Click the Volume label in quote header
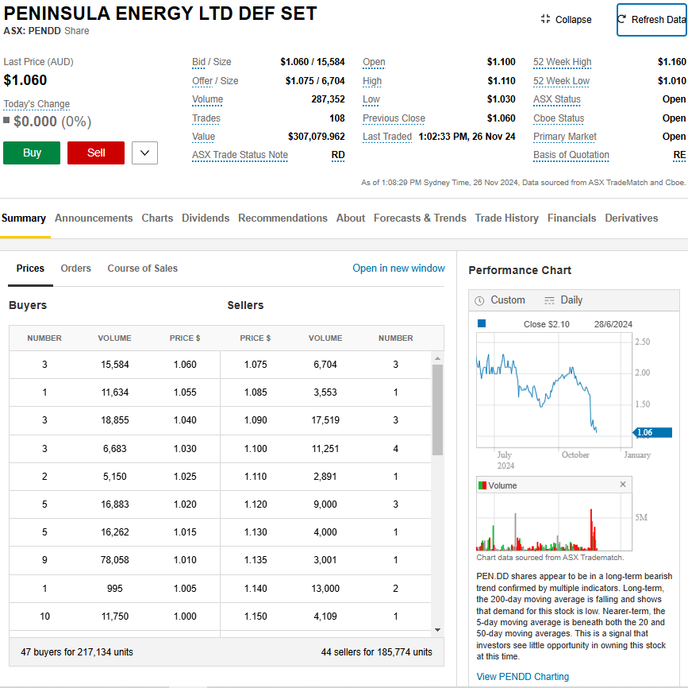 208,99
